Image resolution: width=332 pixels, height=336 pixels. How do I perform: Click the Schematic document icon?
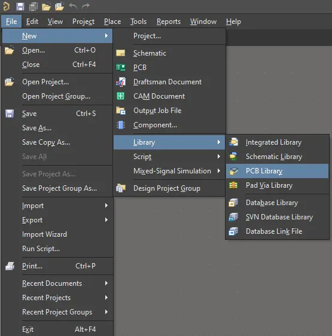[120, 53]
